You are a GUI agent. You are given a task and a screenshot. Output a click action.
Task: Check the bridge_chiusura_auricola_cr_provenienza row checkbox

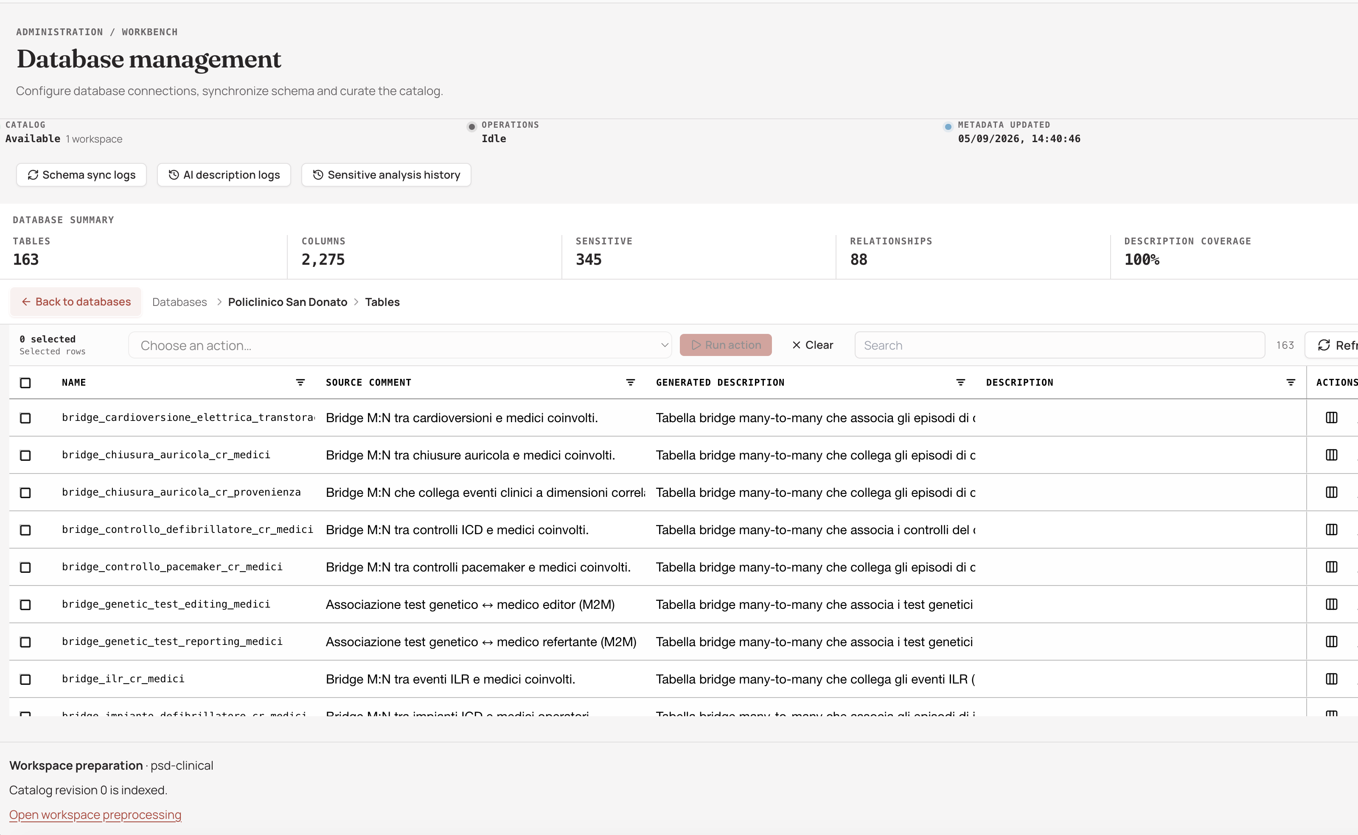pyautogui.click(x=25, y=493)
